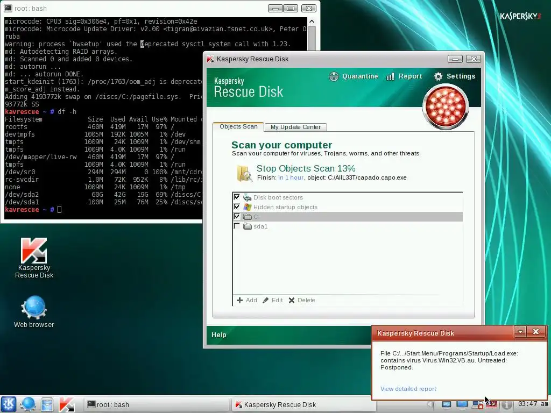Switch to the Objects Scan tab
Viewport: 551px width, 413px height.
(238, 126)
